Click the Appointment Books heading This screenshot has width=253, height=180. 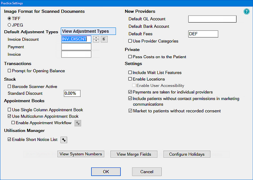pyautogui.click(x=24, y=101)
